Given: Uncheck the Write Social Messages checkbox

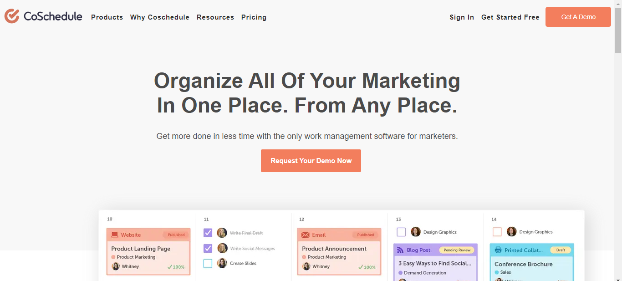Looking at the screenshot, I should pos(208,248).
